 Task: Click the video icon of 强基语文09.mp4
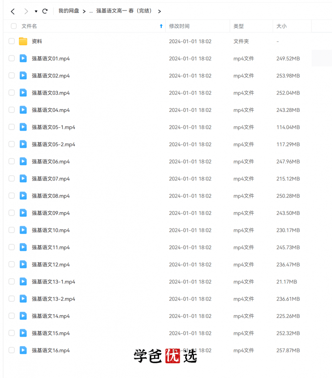(23, 213)
